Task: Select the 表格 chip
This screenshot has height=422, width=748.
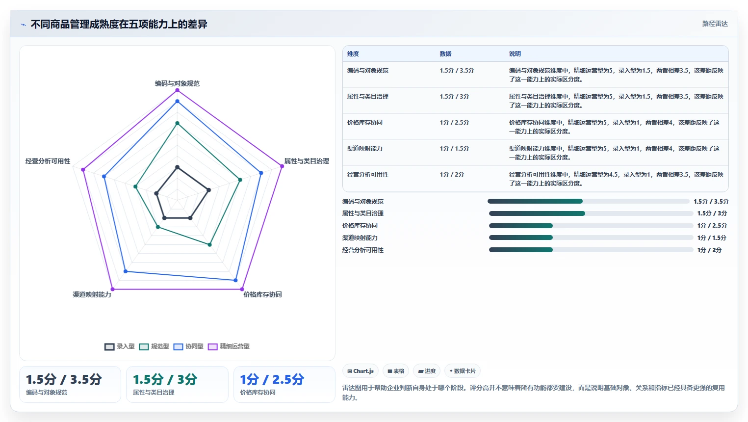Action: [396, 371]
